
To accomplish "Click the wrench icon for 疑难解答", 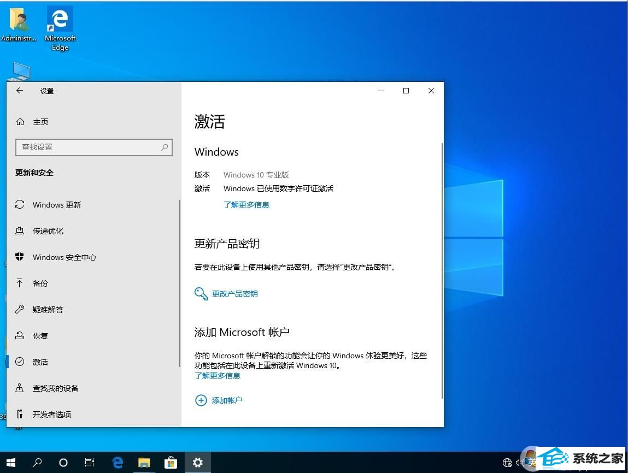I will (x=20, y=309).
